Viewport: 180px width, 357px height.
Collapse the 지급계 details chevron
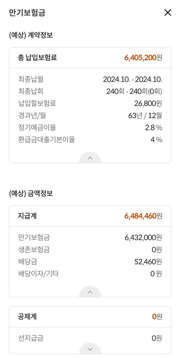90,292
